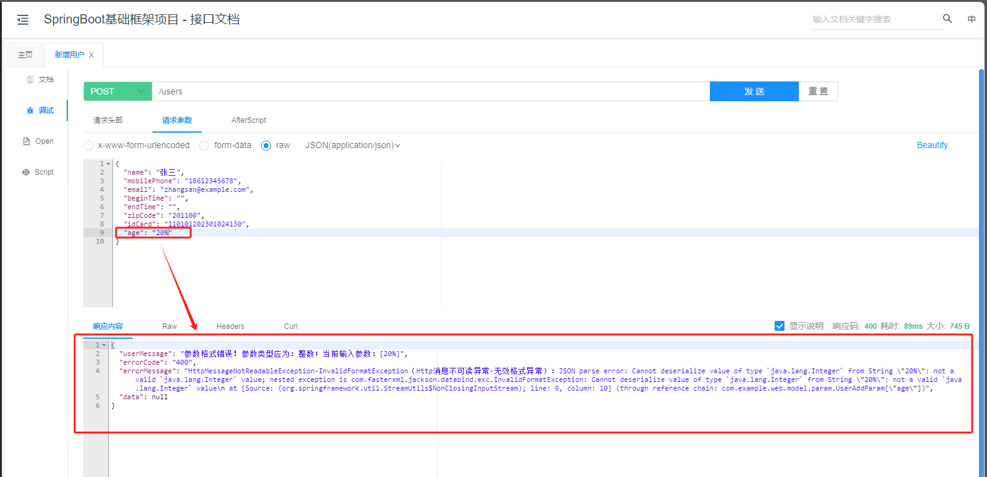Screen dimensions: 987x477
Task: Click the "name" line in request editor
Action: [154, 173]
